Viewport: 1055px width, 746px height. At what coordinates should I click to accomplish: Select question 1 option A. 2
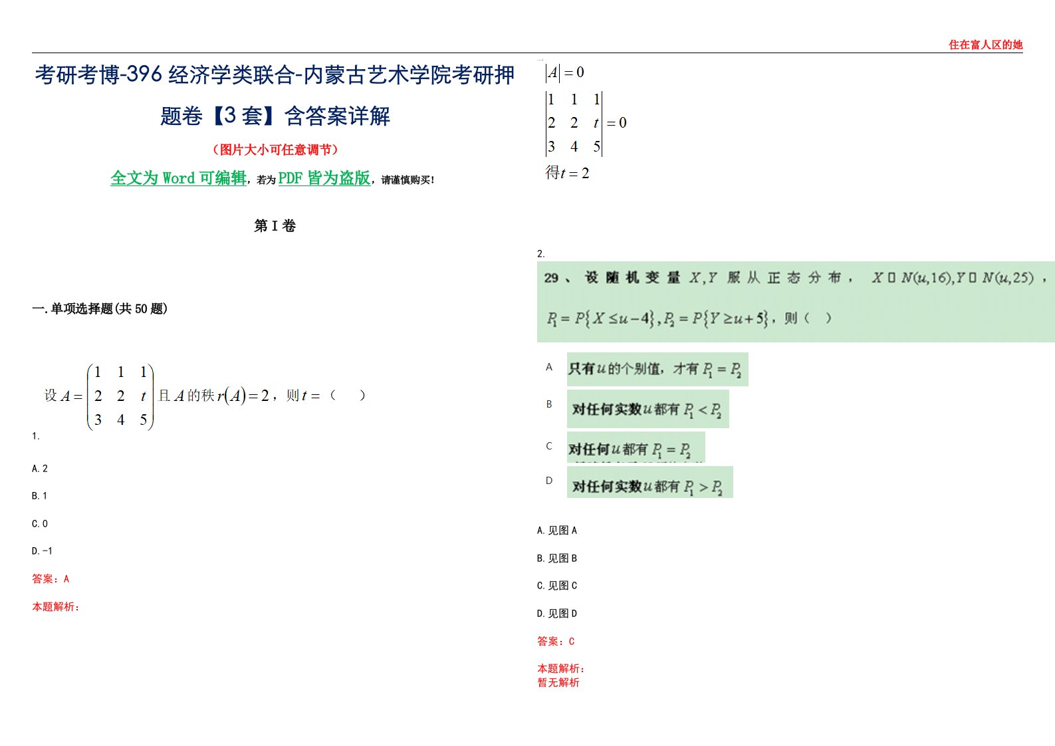40,469
